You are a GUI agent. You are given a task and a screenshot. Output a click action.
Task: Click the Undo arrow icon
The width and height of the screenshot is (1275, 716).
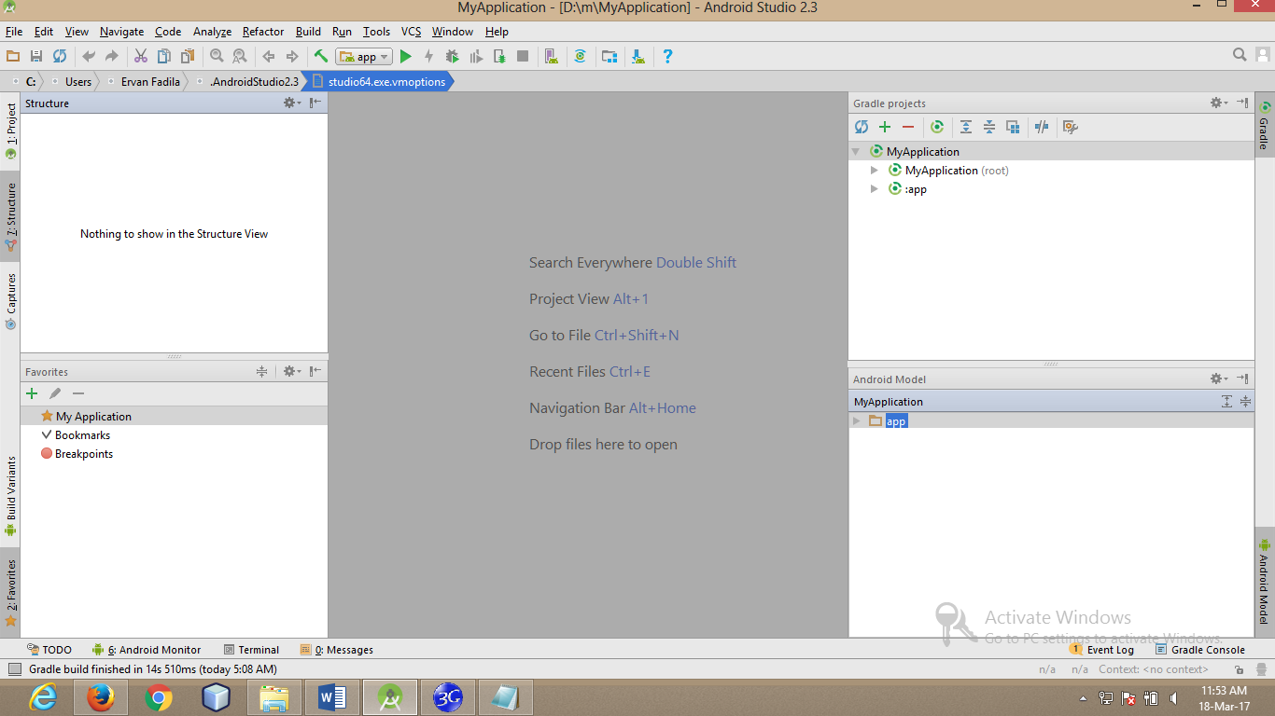click(89, 56)
